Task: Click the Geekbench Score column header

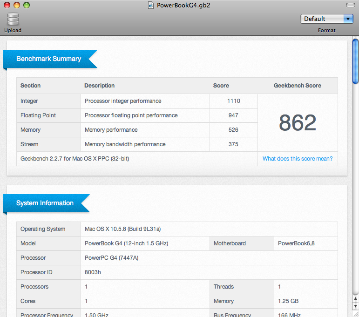Action: pos(298,86)
